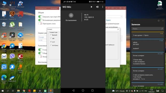Tap the grey status circle above Остановлено
Image resolution: width=166 pixels, height=93 pixels.
point(71,16)
